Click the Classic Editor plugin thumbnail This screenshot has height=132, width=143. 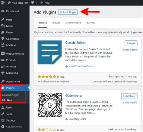(x=49, y=52)
